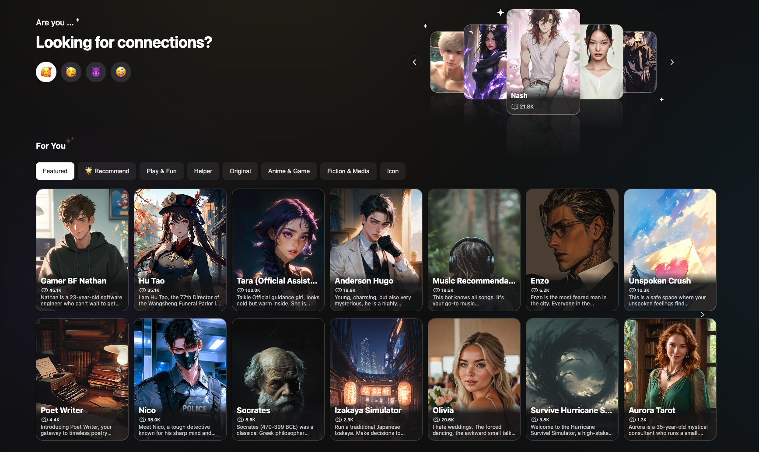Image resolution: width=759 pixels, height=452 pixels.
Task: Chat with Socrates character
Action: [x=278, y=379]
